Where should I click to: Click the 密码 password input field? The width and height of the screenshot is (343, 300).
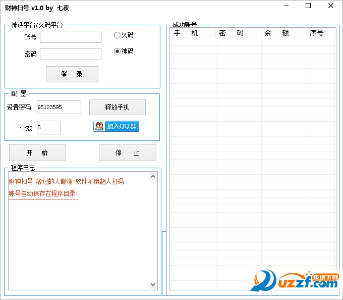(71, 54)
